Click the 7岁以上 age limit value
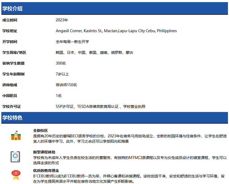The image size is (229, 184). coord(62,74)
